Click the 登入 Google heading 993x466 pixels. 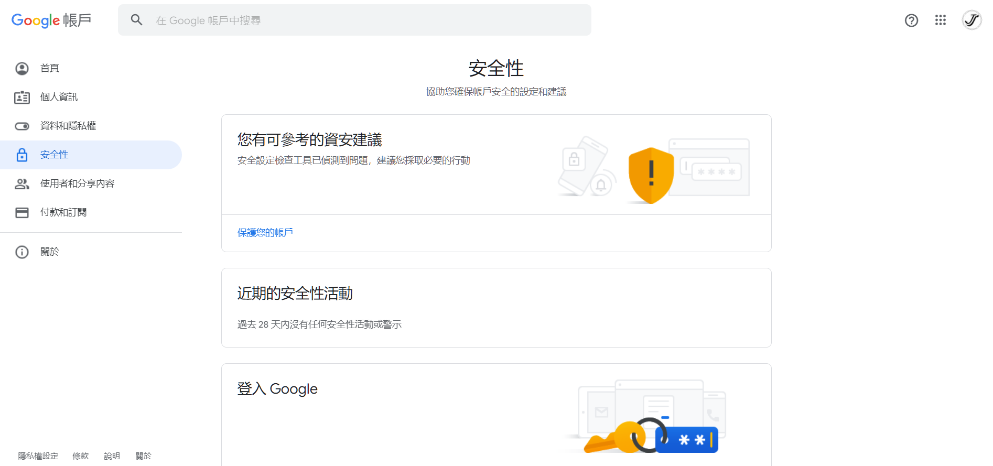(277, 388)
